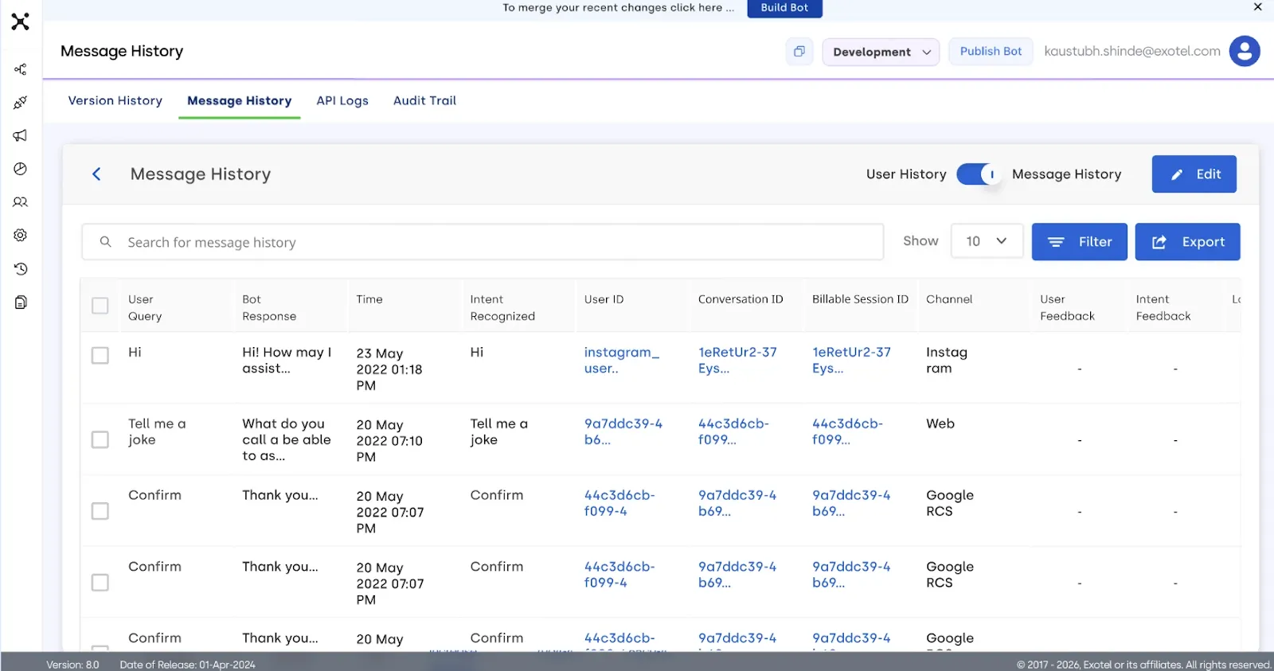Tick the checkbox for the 'Hi' query row
This screenshot has height=671, width=1274.
coord(100,355)
